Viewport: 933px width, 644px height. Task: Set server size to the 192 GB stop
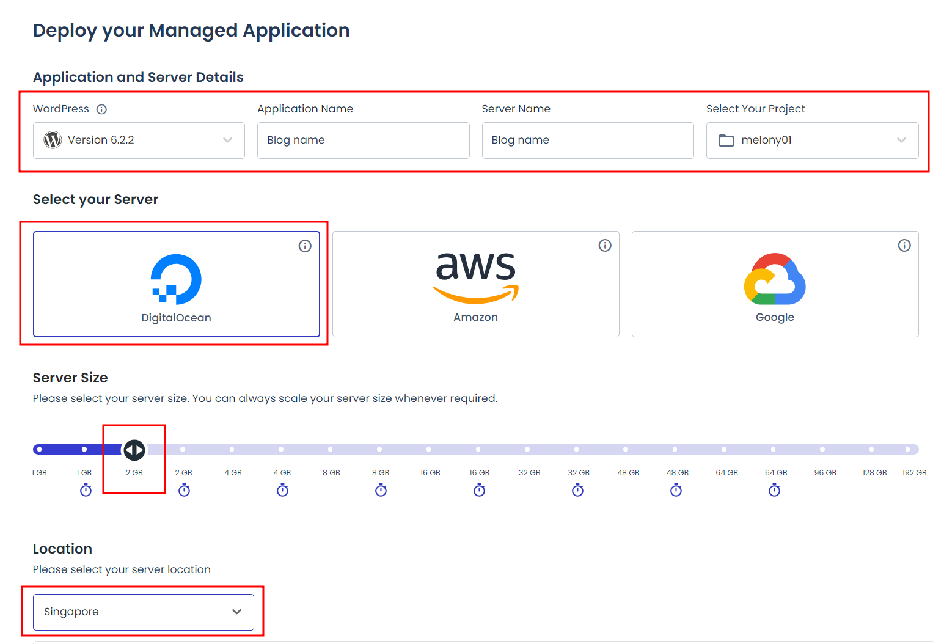click(x=909, y=449)
